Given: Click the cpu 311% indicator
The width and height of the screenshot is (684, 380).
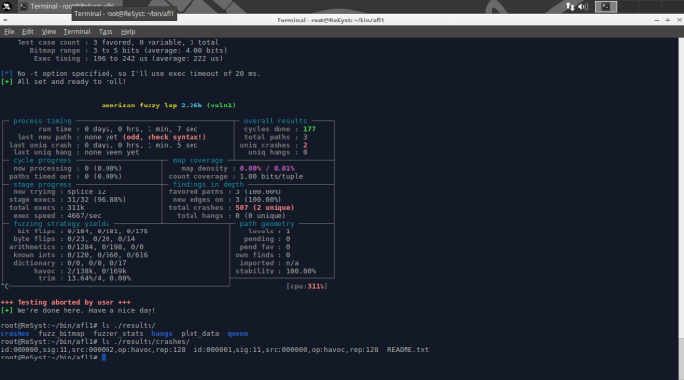Looking at the screenshot, I should (307, 286).
